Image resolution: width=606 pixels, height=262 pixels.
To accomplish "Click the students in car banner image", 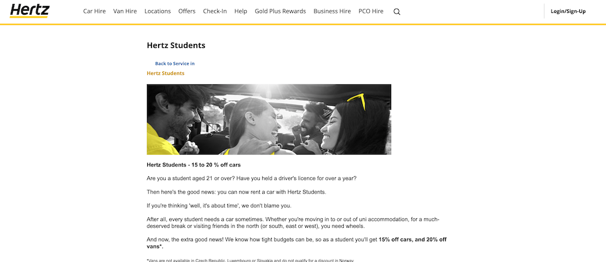I will (269, 119).
